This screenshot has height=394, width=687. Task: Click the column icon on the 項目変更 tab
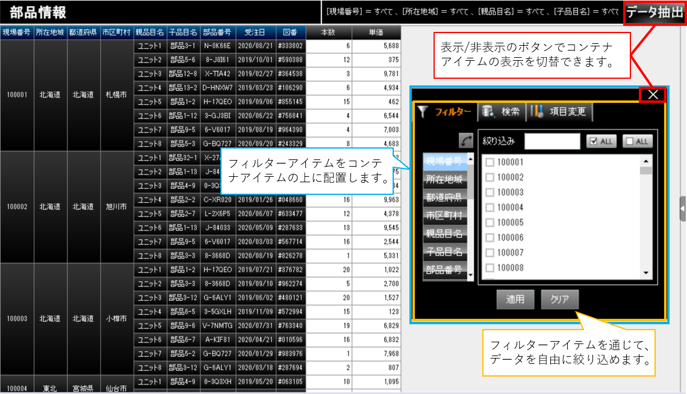coord(538,112)
